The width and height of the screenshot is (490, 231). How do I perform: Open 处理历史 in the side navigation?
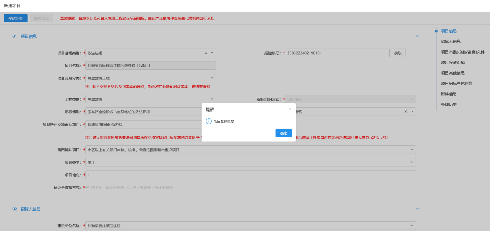click(x=449, y=104)
